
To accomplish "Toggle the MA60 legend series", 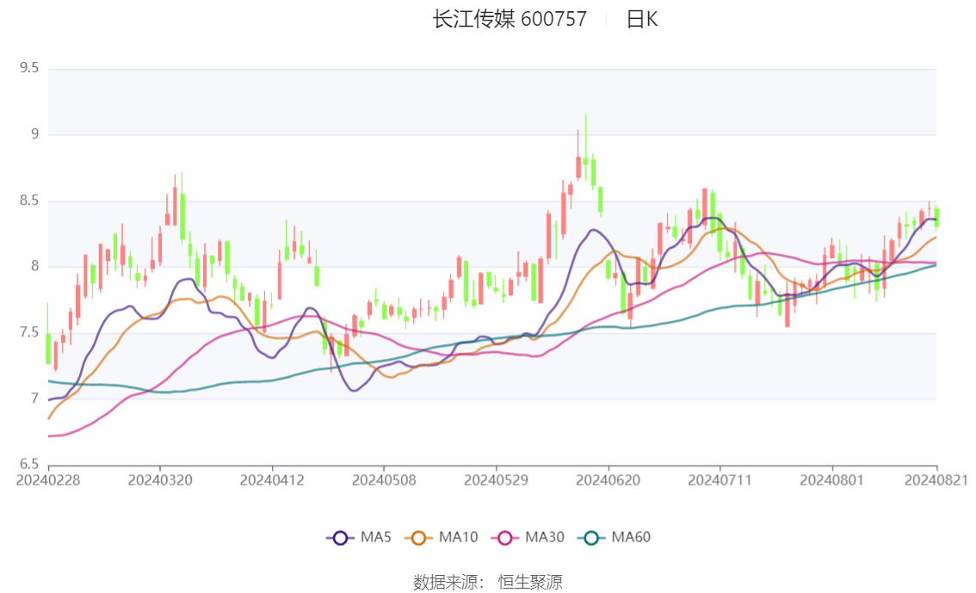I will pos(615,538).
